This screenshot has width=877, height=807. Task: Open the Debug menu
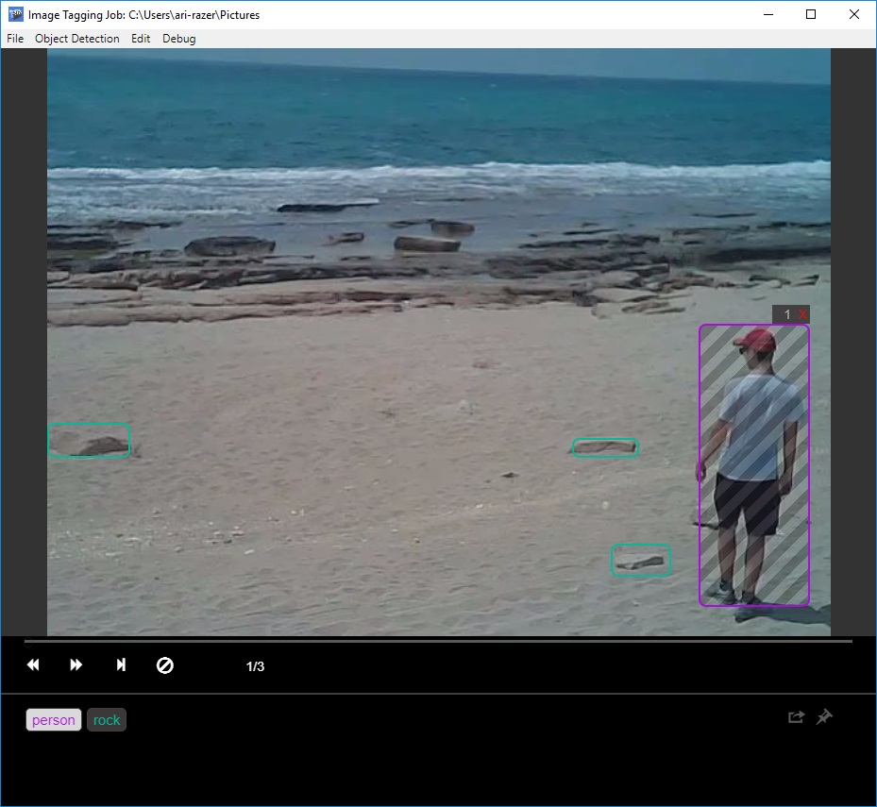179,39
